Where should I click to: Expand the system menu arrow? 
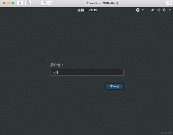[170, 10]
